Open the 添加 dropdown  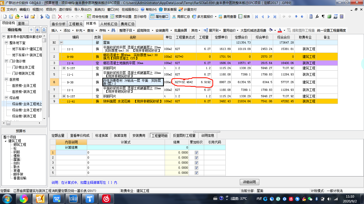pos(68,31)
